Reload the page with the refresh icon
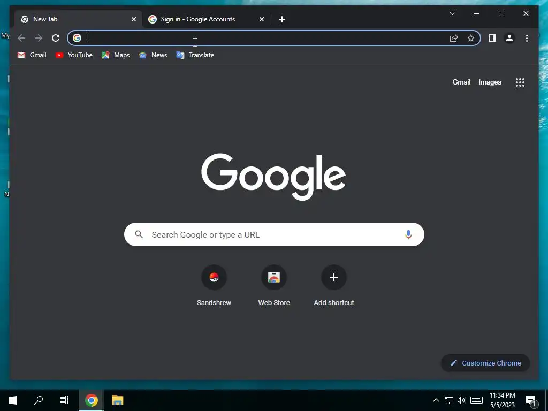The width and height of the screenshot is (548, 411). [x=56, y=38]
